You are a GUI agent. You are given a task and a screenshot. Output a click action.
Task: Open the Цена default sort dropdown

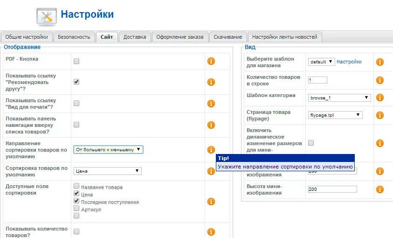pos(108,171)
